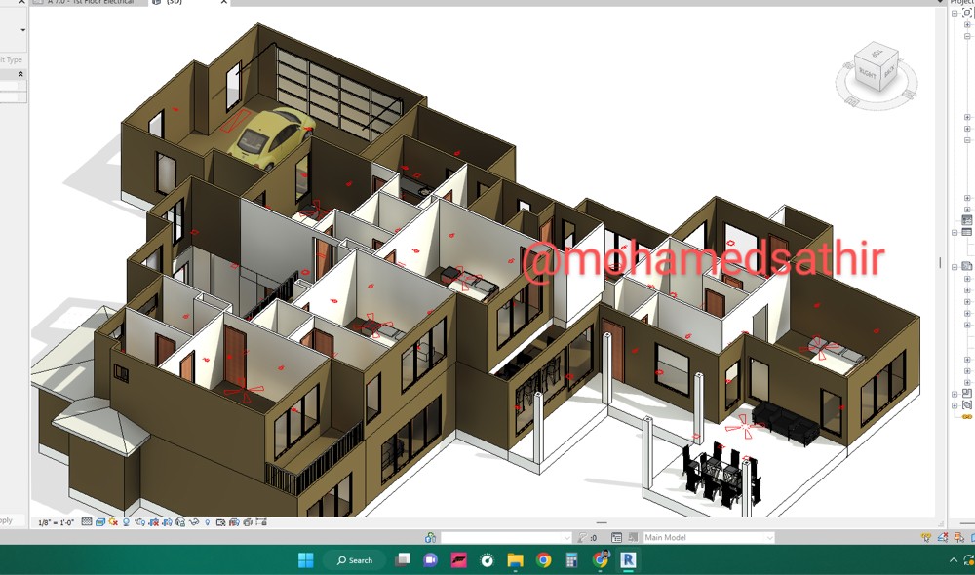This screenshot has width=975, height=575.
Task: Open the Detail Level control in view bar
Action: [x=87, y=522]
